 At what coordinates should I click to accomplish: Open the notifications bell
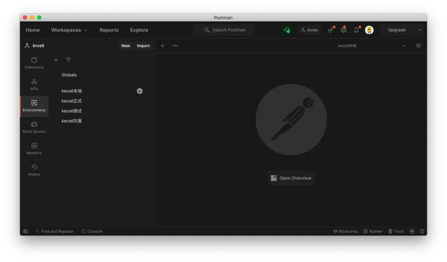[356, 30]
